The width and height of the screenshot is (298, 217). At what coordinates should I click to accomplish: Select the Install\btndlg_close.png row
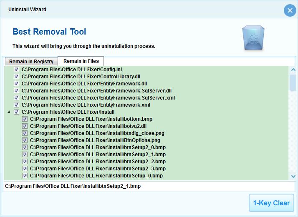(97, 133)
